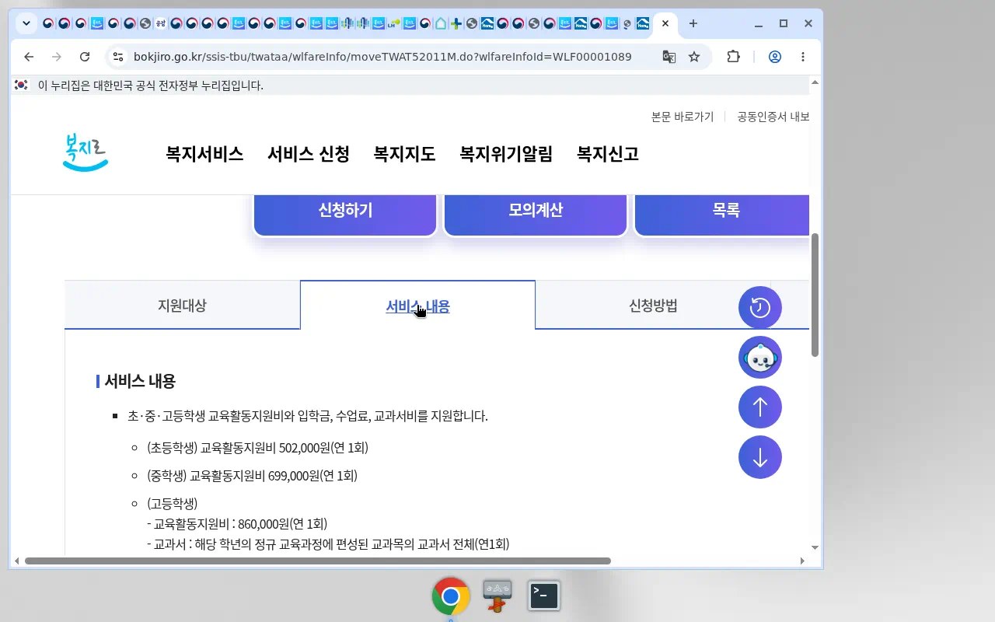Click the 초등학생 교육활동지원비 502,000원 line
The width and height of the screenshot is (995, 622).
click(x=257, y=448)
